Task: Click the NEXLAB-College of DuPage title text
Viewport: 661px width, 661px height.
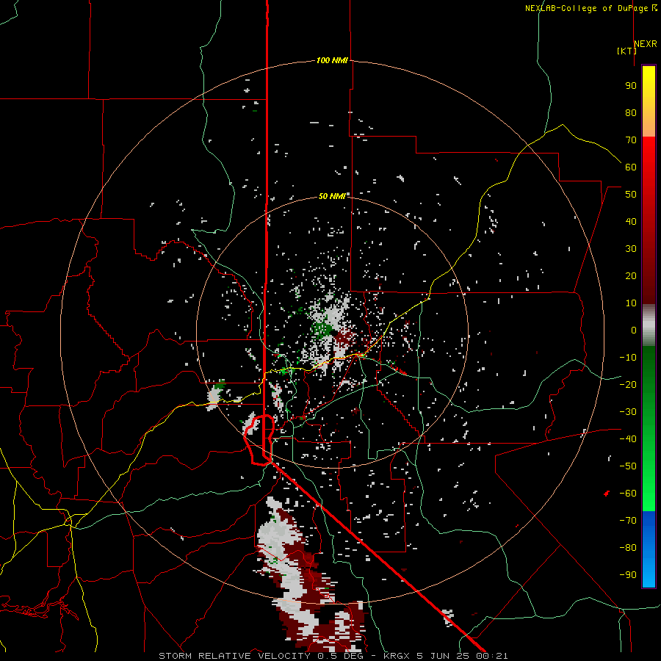Action: (x=587, y=8)
